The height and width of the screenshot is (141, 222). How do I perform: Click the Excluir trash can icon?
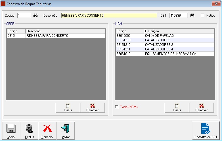point(29,131)
